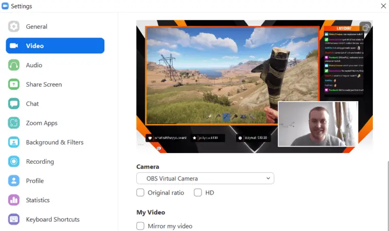
Task: Switch to Audio settings
Action: (55, 65)
